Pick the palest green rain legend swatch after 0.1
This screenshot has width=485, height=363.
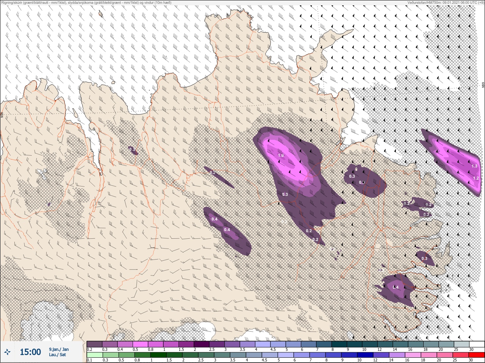click(x=95, y=355)
